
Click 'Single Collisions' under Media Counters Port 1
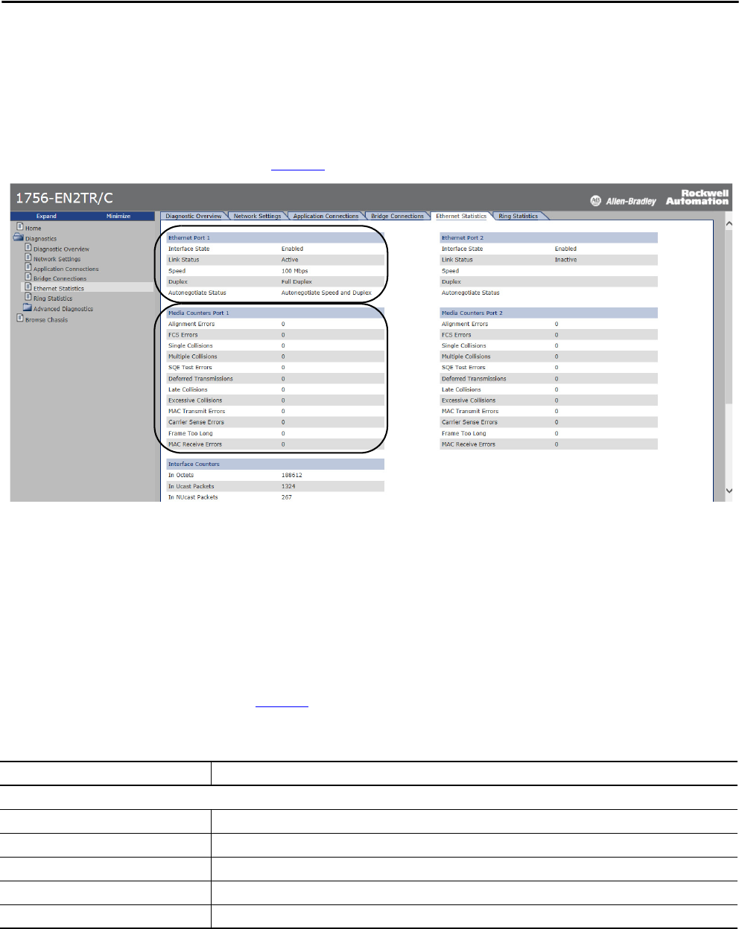(x=191, y=345)
